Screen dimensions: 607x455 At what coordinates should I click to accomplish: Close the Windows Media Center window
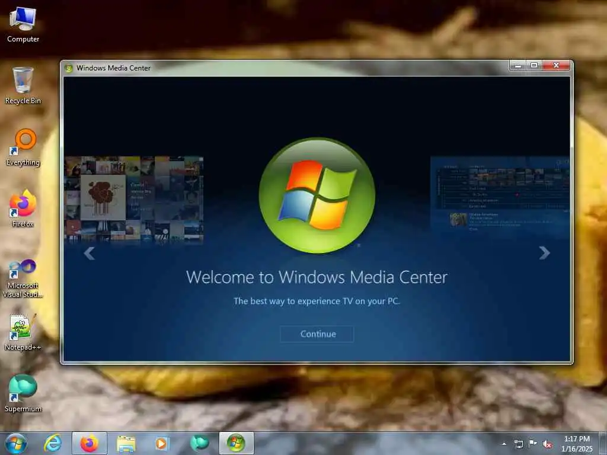pyautogui.click(x=556, y=65)
